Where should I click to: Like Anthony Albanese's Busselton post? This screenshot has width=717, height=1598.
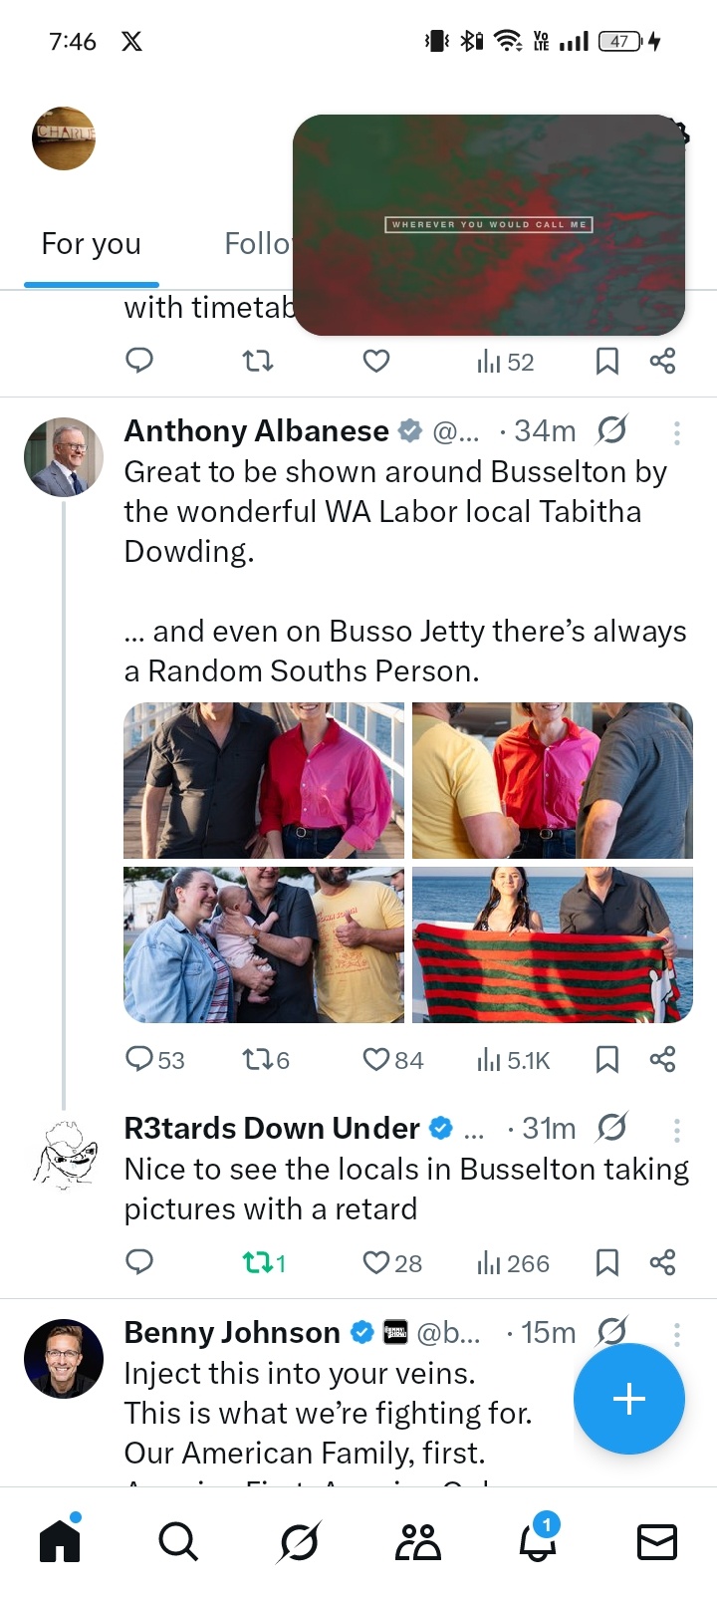(x=376, y=1059)
